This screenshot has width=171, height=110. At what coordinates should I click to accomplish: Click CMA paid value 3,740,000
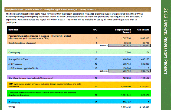[x=144, y=87]
